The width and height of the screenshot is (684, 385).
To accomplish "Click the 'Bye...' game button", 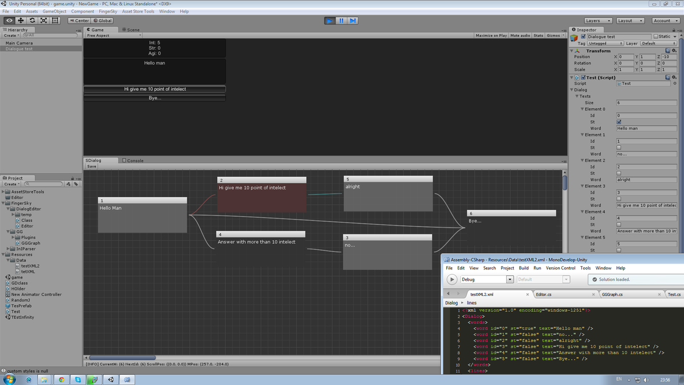I will pyautogui.click(x=154, y=98).
